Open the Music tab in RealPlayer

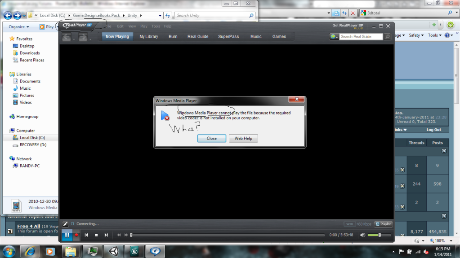[256, 37]
